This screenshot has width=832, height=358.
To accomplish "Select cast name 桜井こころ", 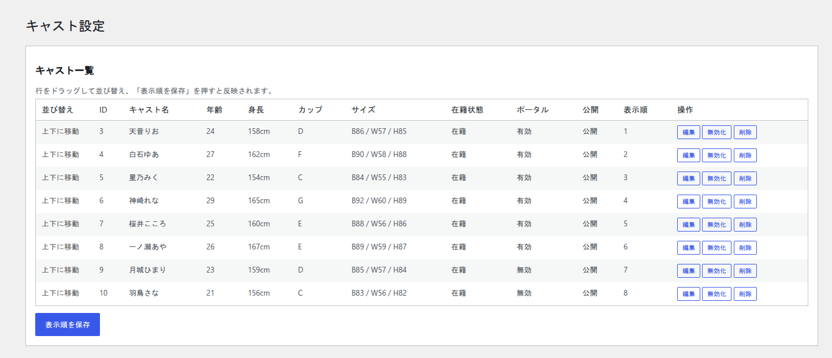I will (147, 224).
